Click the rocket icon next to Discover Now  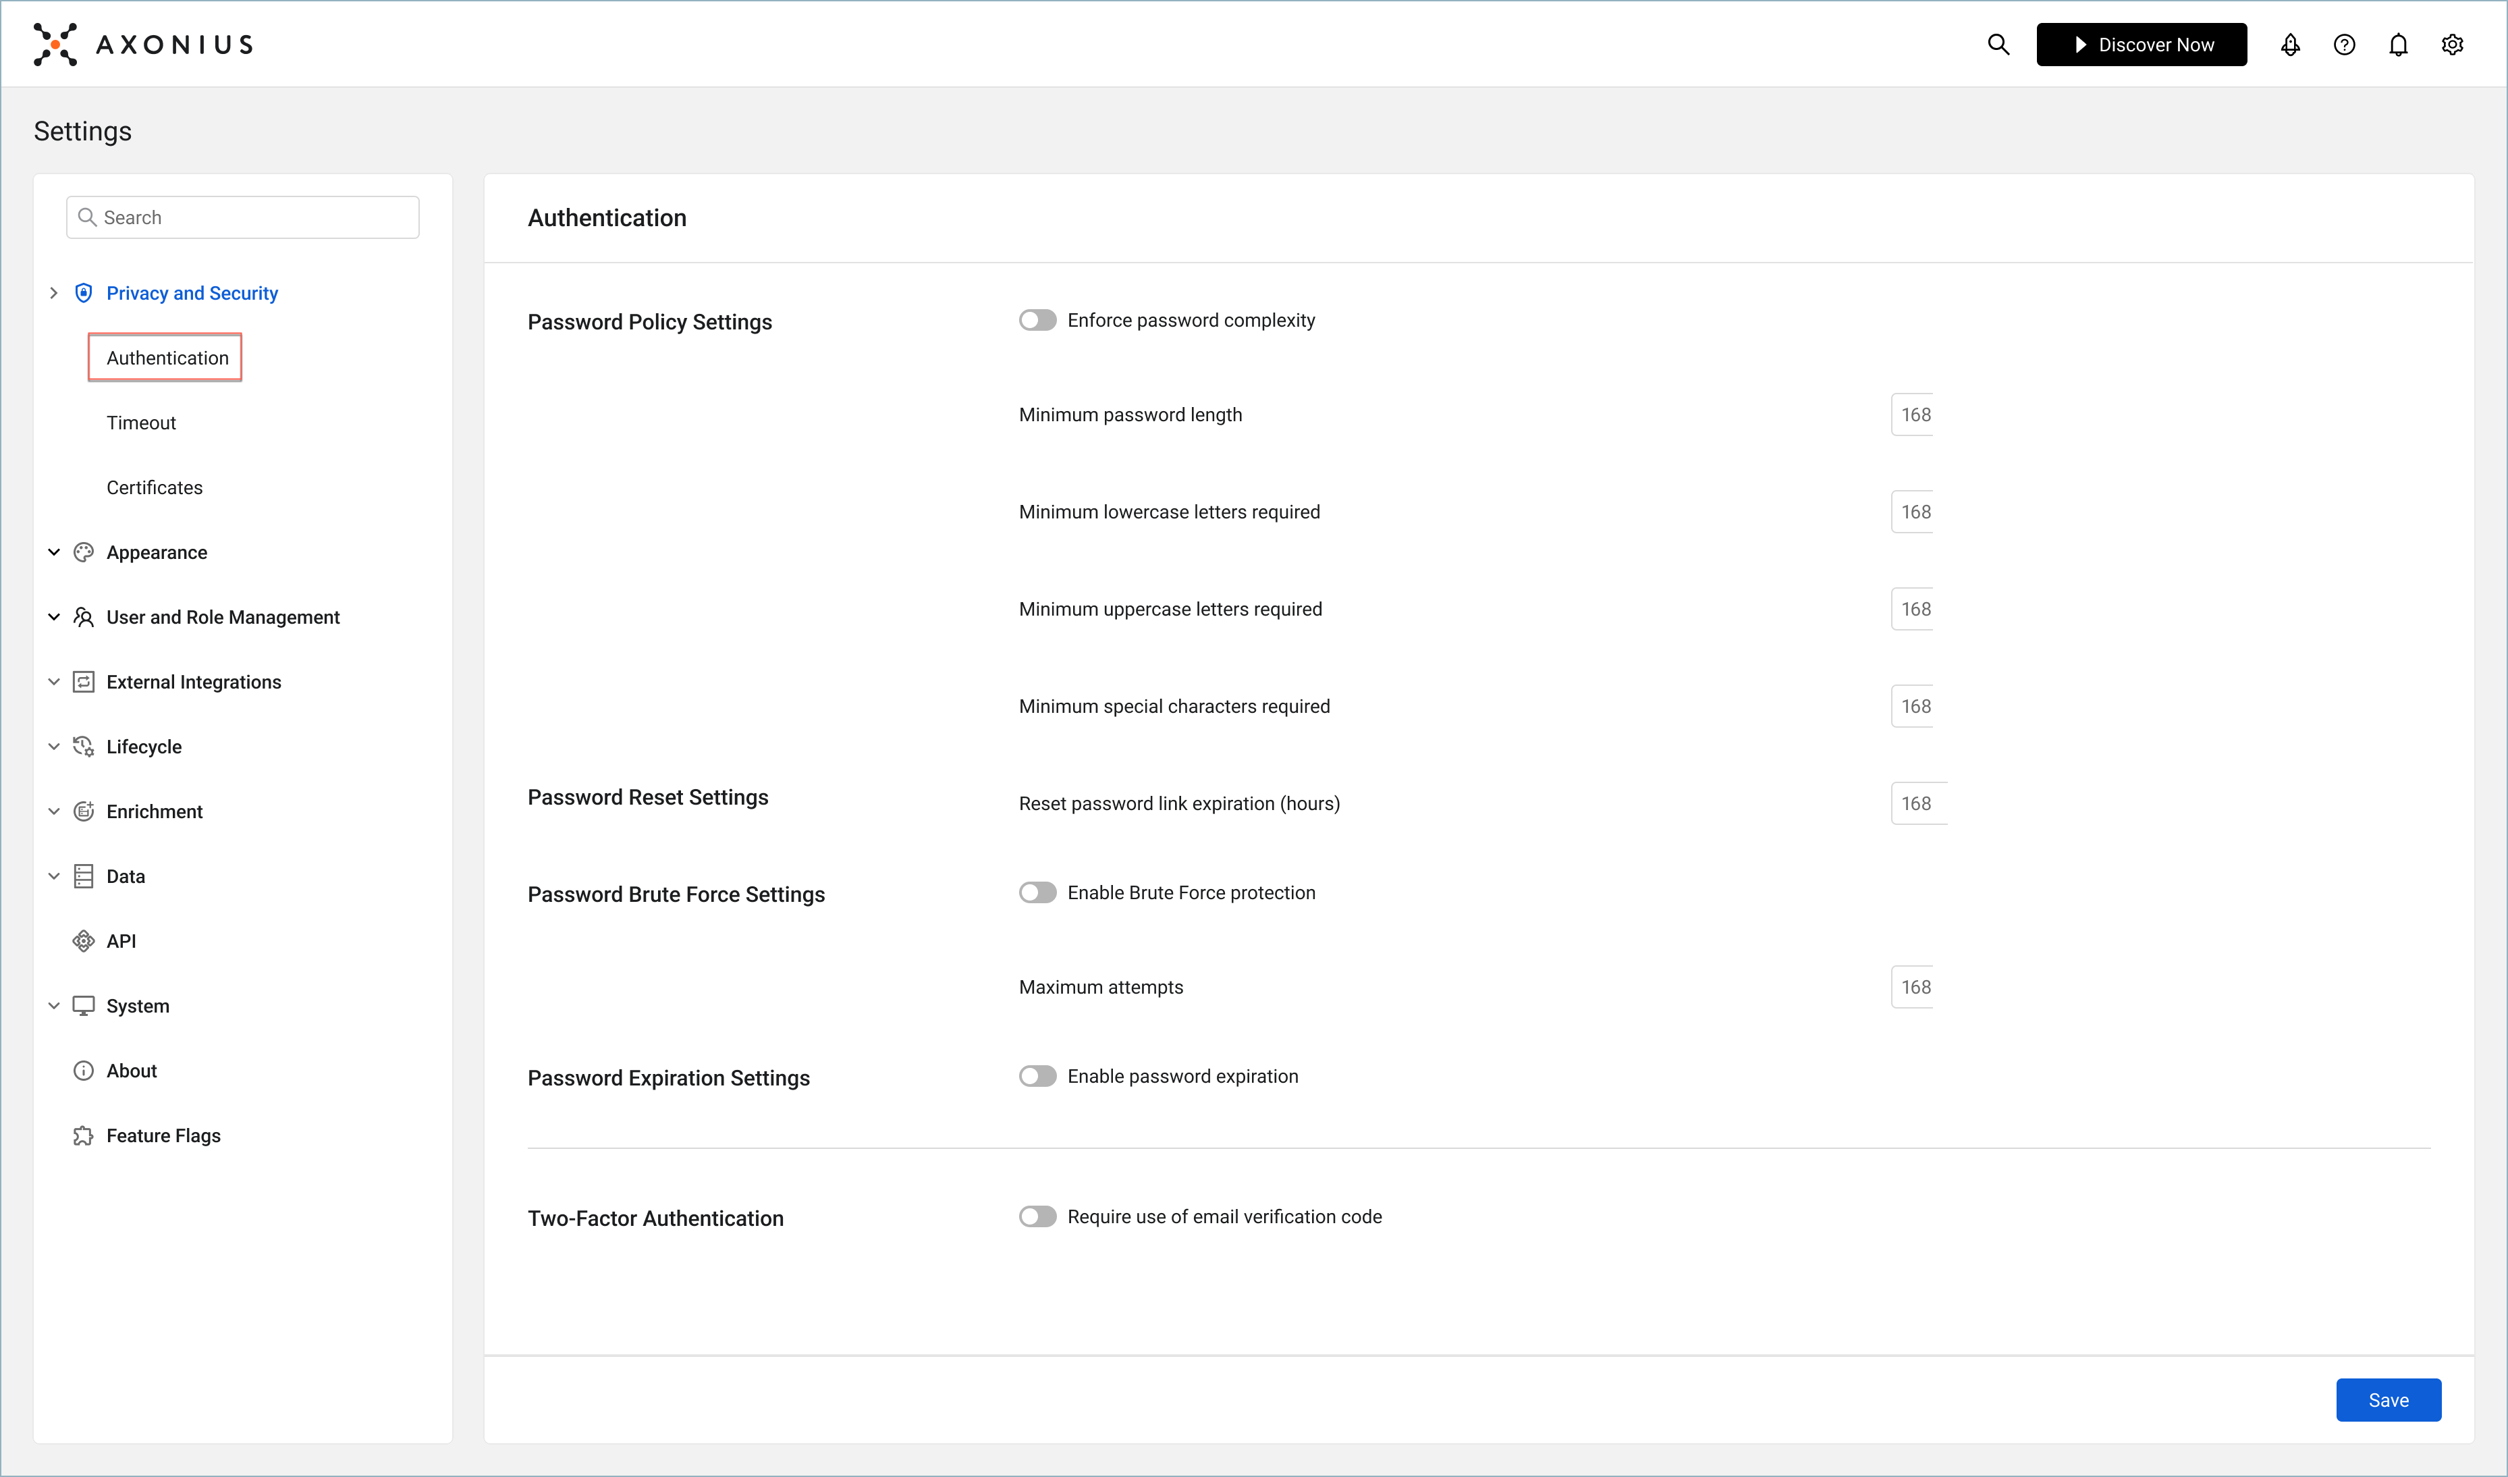[2290, 45]
